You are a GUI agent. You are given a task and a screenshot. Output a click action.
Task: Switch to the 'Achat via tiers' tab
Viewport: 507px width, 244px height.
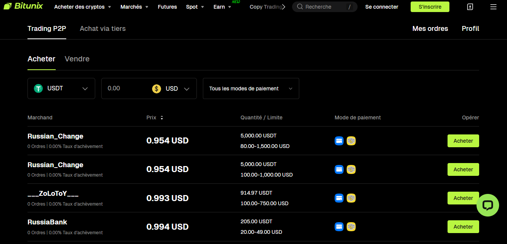[x=102, y=28]
